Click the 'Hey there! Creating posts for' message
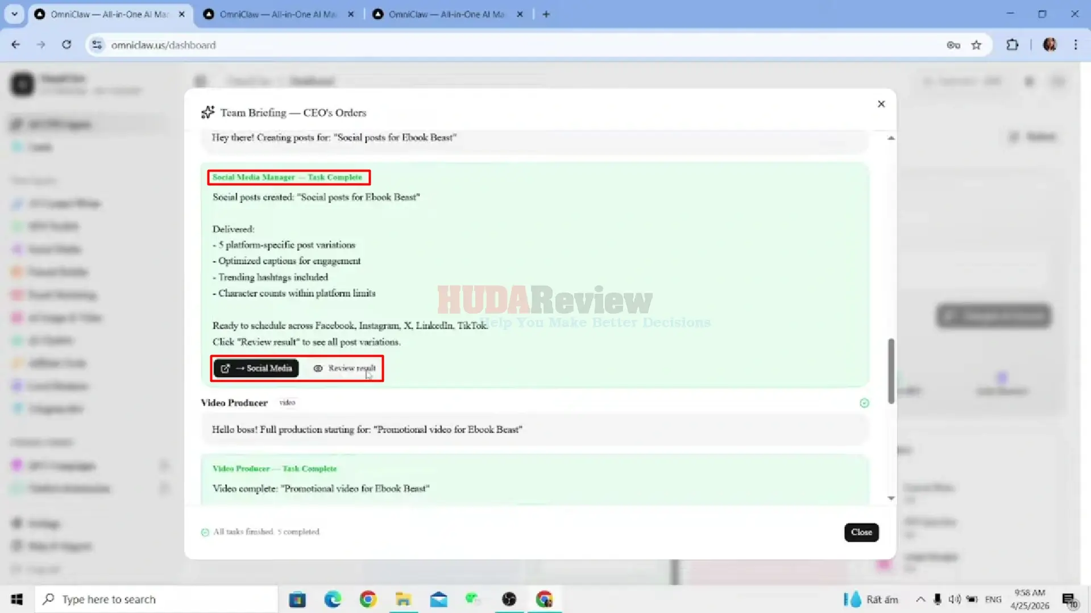 [x=334, y=137]
